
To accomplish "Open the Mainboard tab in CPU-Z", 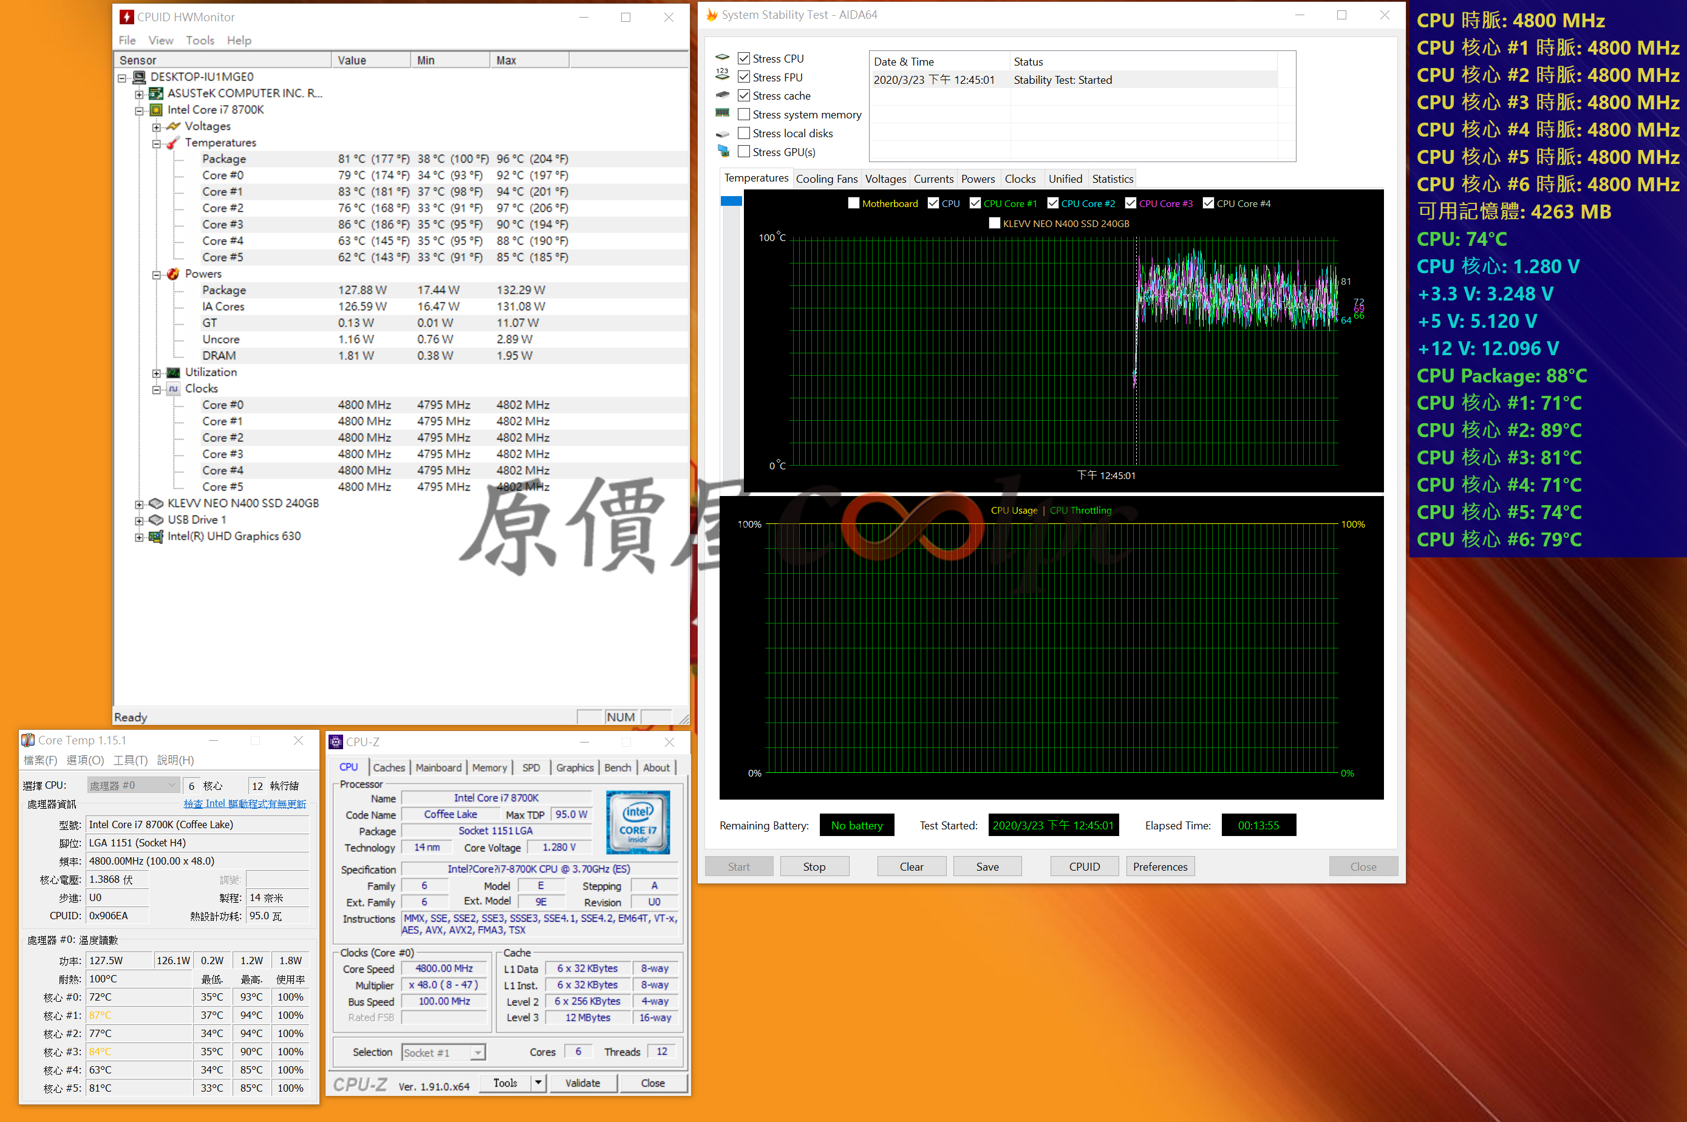I will coord(438,767).
